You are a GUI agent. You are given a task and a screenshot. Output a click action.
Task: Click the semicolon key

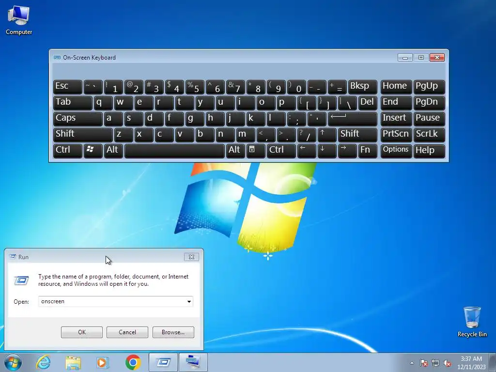pos(296,119)
